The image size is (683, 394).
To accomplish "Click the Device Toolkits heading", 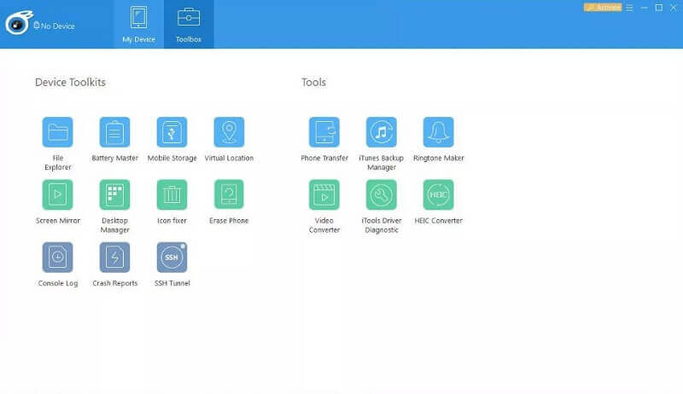I will pos(70,82).
